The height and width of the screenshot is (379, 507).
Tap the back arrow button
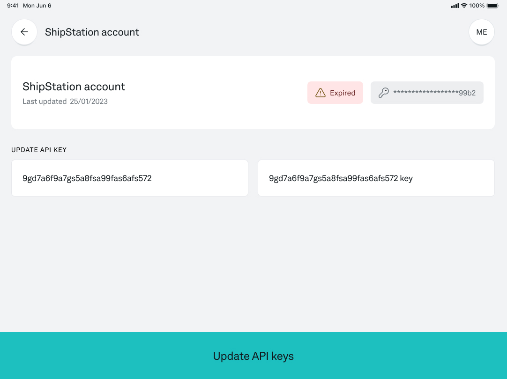tap(24, 32)
